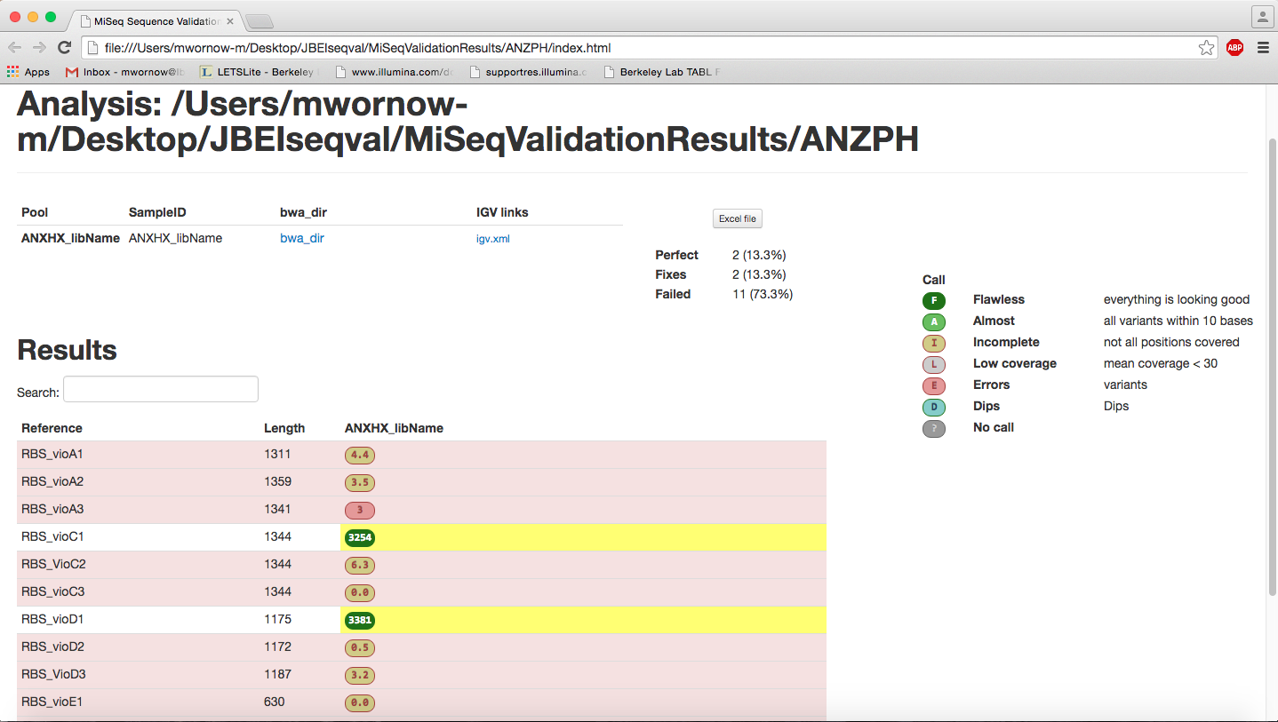Click the green 3381 badge for RBS_vioD1
This screenshot has width=1278, height=722.
360,621
